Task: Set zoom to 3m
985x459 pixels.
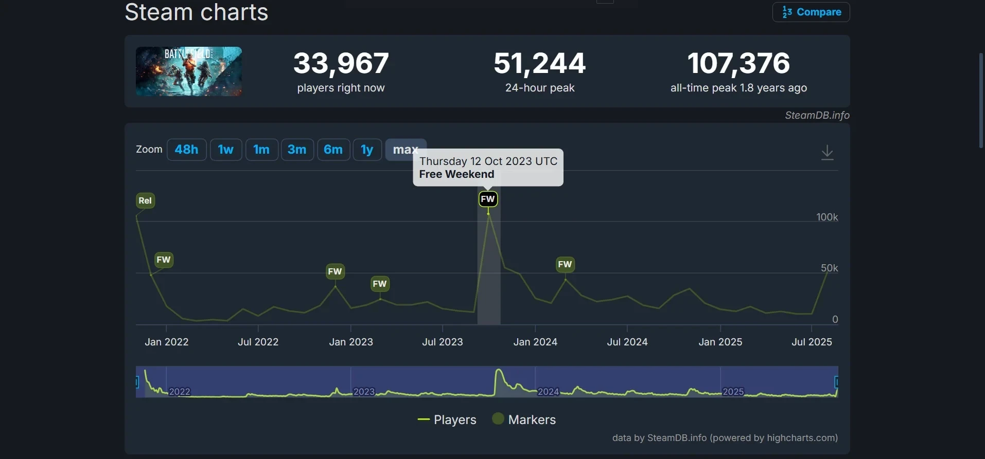Action: point(297,150)
